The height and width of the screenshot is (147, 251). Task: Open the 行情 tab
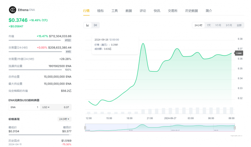[86, 11]
